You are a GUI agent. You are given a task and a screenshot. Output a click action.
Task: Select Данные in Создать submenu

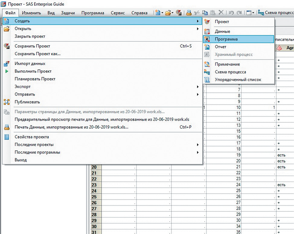pyautogui.click(x=222, y=31)
